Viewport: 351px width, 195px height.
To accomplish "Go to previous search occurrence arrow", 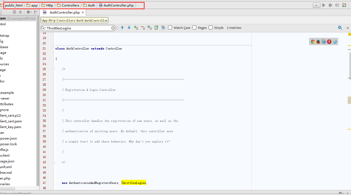I will [122, 27].
